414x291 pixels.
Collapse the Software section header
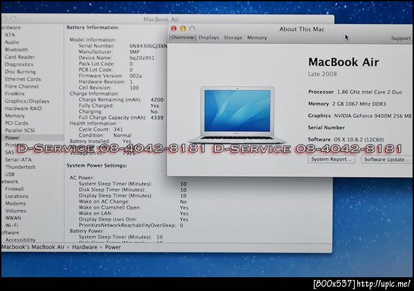pyautogui.click(x=10, y=232)
